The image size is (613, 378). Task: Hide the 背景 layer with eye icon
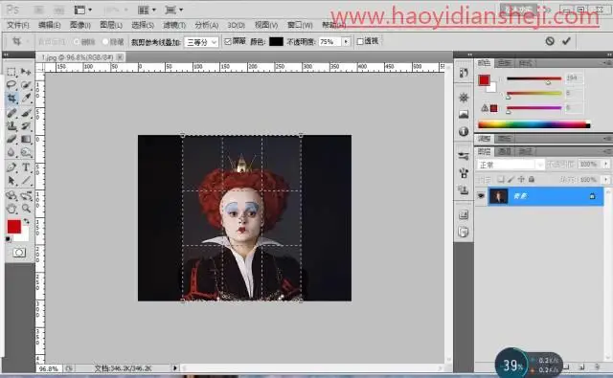[481, 195]
